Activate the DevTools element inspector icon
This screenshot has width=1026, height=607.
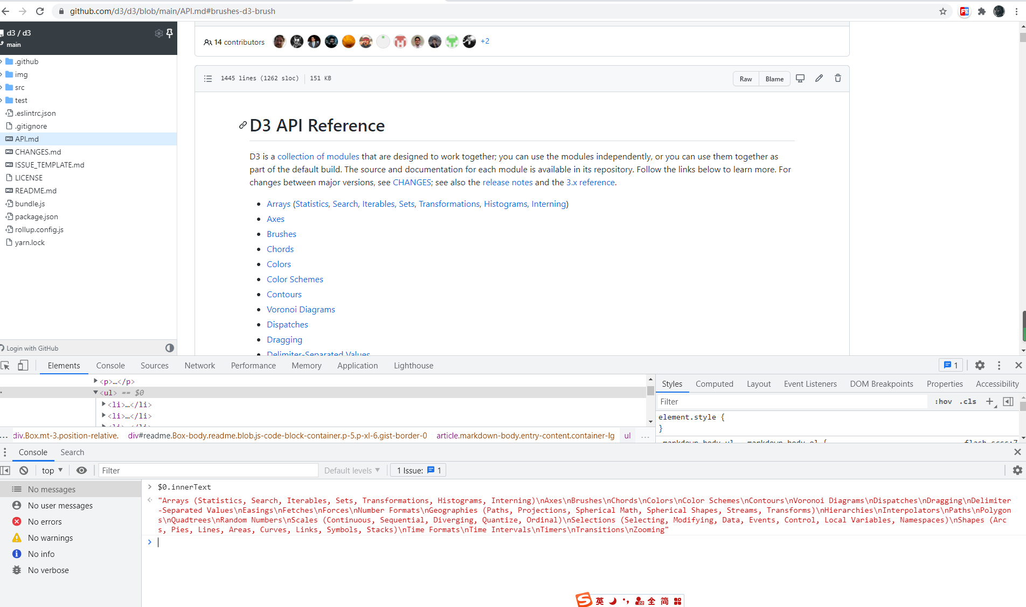pyautogui.click(x=5, y=366)
